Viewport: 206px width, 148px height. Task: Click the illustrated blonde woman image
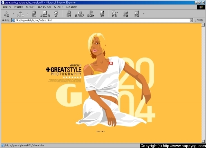pos(113,80)
